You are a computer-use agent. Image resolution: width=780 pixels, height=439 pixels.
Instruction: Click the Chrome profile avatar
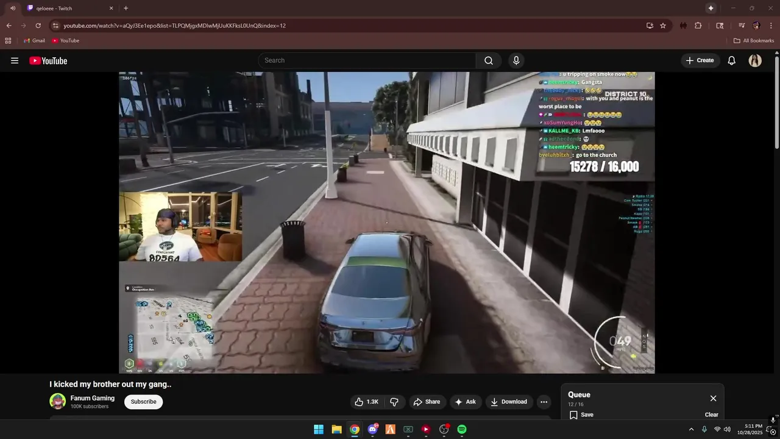click(x=756, y=26)
